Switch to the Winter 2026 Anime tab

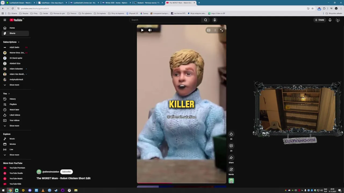116,3
